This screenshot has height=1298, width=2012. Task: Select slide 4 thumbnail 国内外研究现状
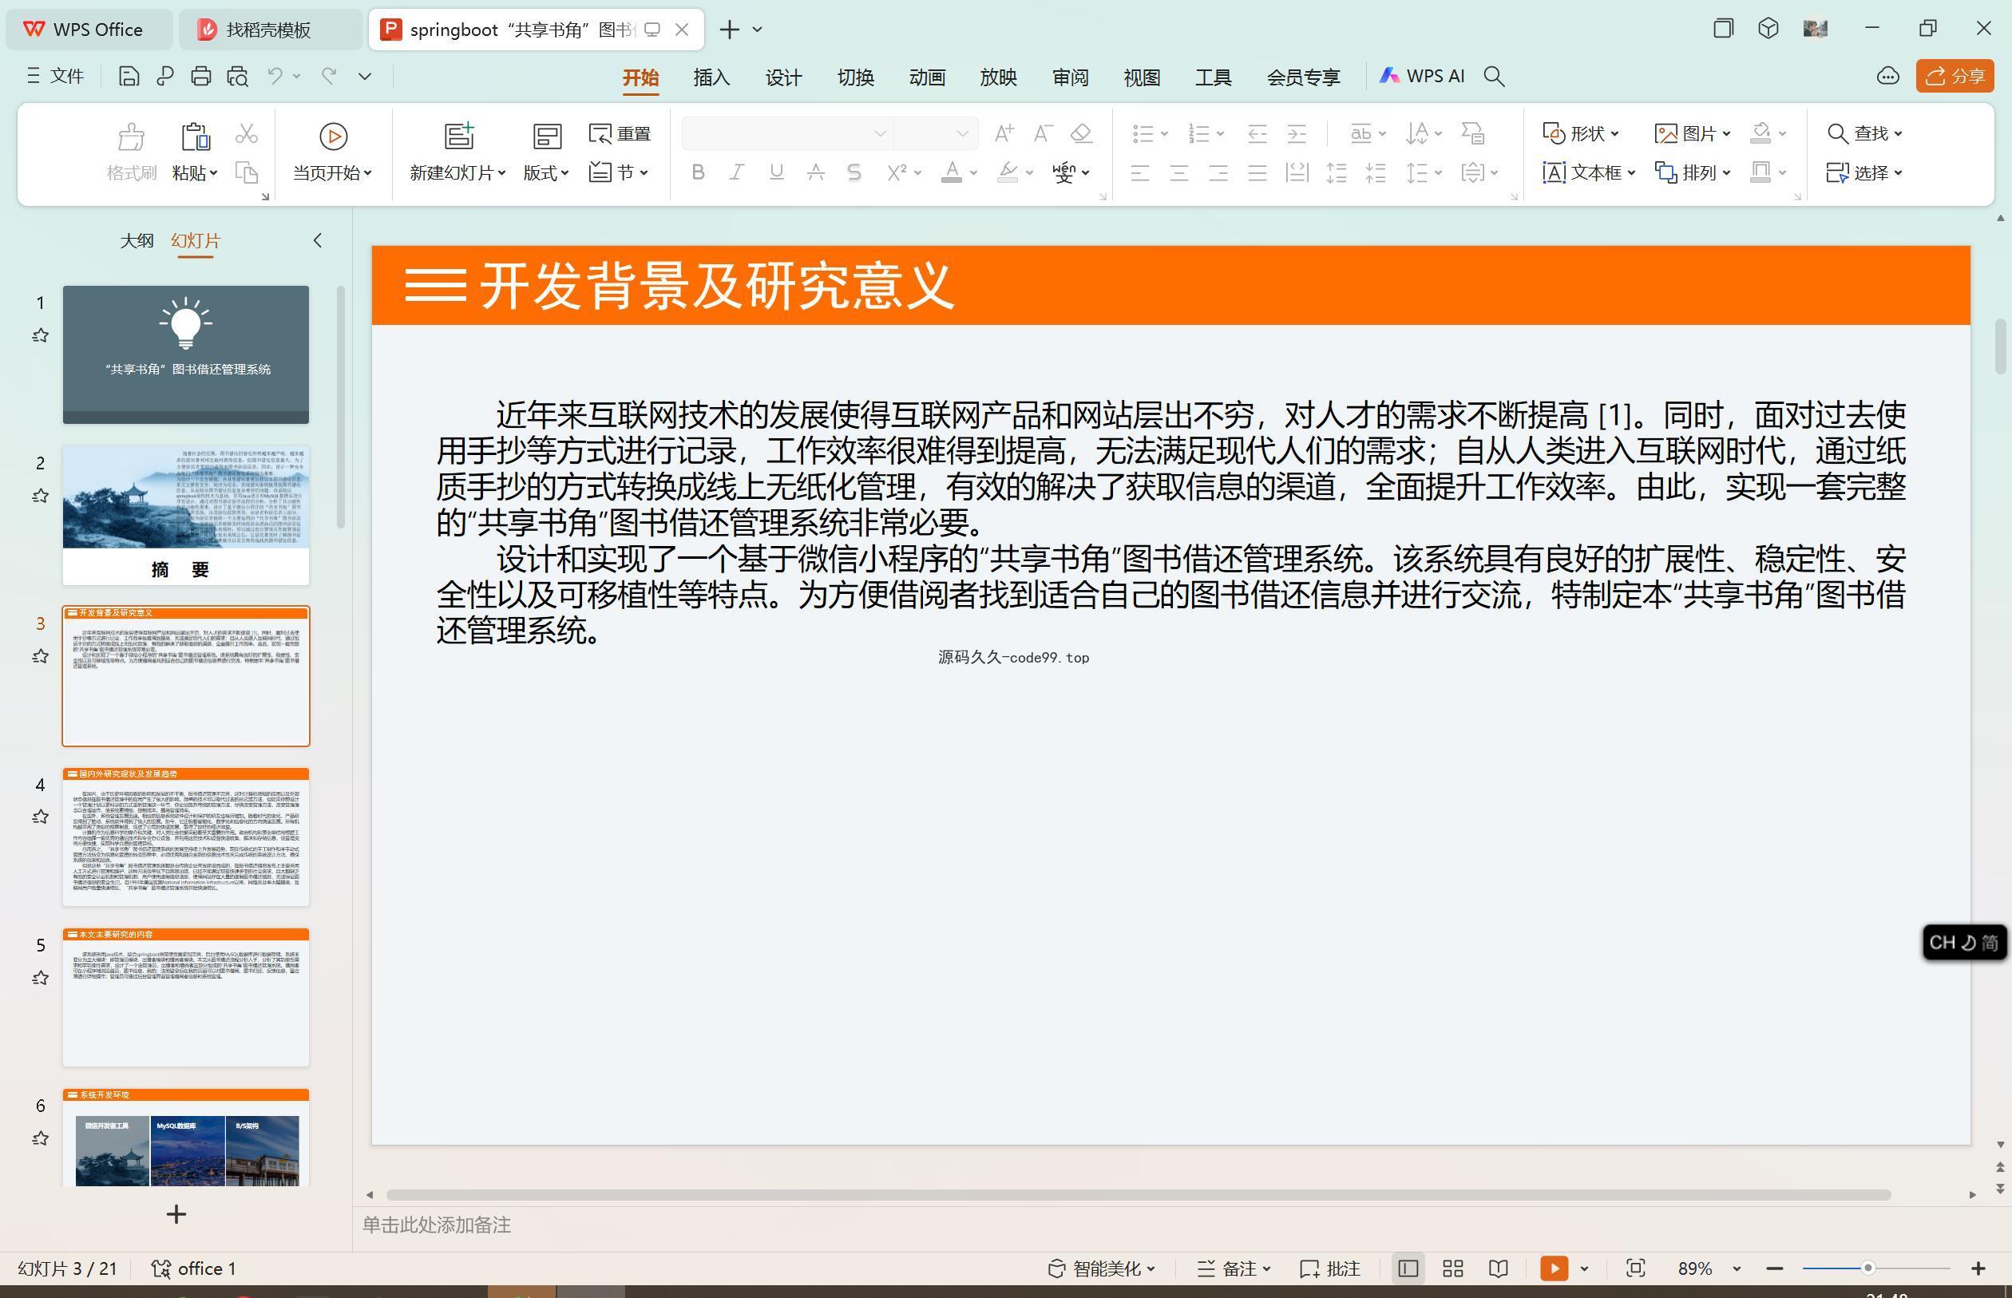pos(186,837)
